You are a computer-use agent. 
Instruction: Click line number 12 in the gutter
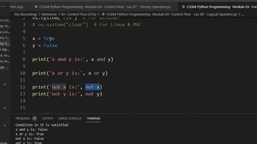click(x=22, y=87)
